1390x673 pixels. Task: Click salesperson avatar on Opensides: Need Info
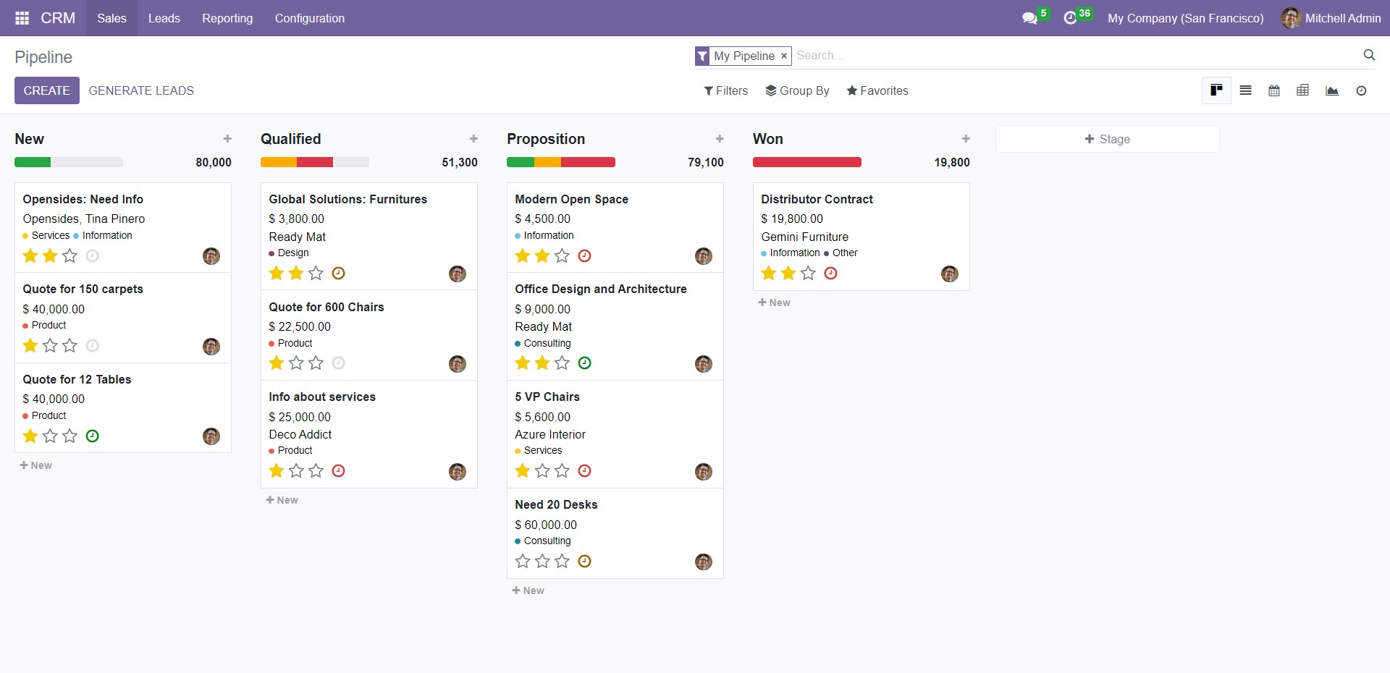pos(211,256)
